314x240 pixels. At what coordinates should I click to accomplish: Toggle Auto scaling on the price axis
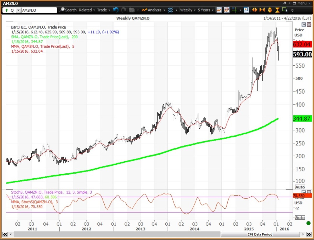pyautogui.click(x=300, y=187)
